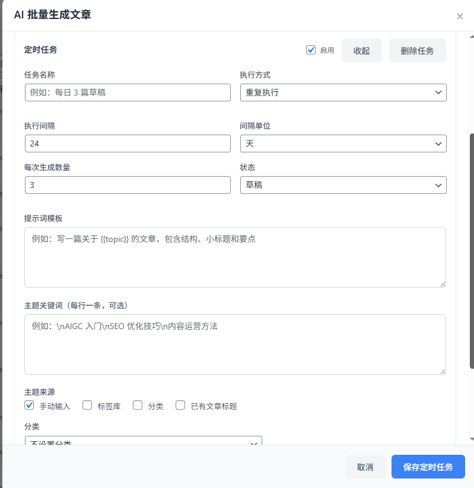Uncheck the 手动输入 checkbox
This screenshot has height=488, width=474.
(x=29, y=406)
